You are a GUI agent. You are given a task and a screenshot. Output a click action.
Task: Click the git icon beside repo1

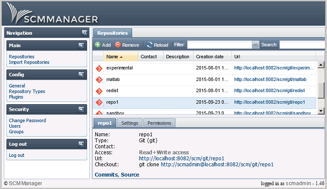tap(99, 102)
